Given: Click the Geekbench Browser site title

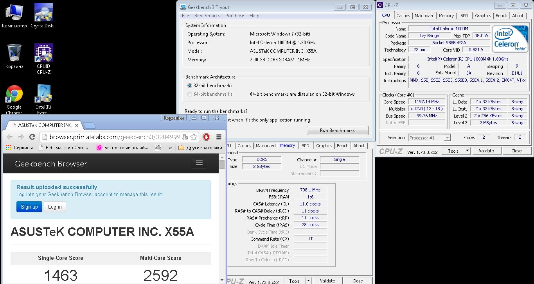Looking at the screenshot, I should [x=50, y=164].
